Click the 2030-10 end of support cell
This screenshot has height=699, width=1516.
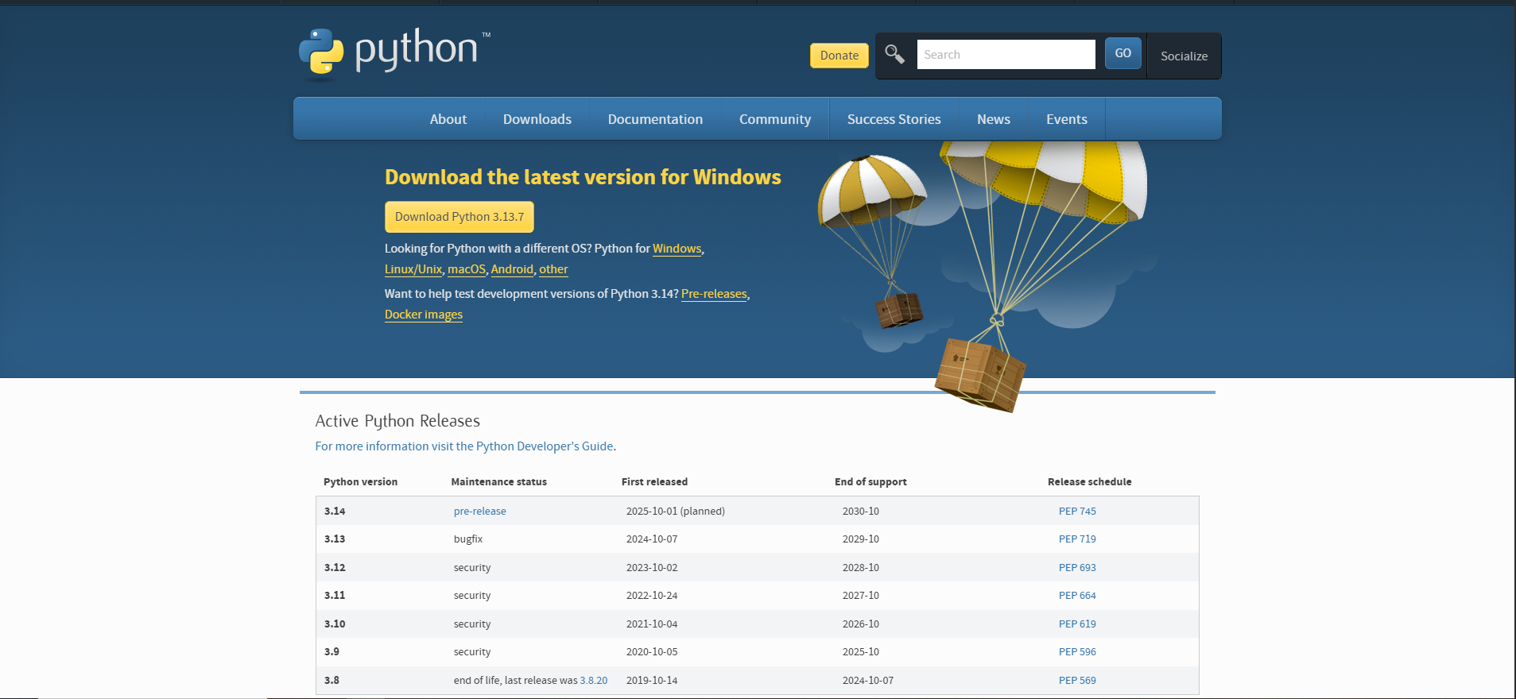[861, 512]
